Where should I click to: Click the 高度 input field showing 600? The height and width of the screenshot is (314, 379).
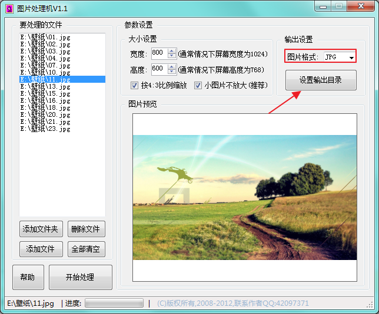tap(159, 69)
